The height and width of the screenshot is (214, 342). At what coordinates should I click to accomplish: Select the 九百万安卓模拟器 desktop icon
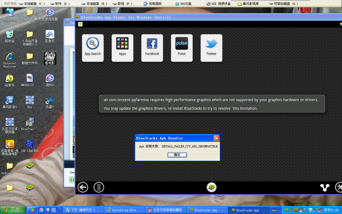[9, 125]
